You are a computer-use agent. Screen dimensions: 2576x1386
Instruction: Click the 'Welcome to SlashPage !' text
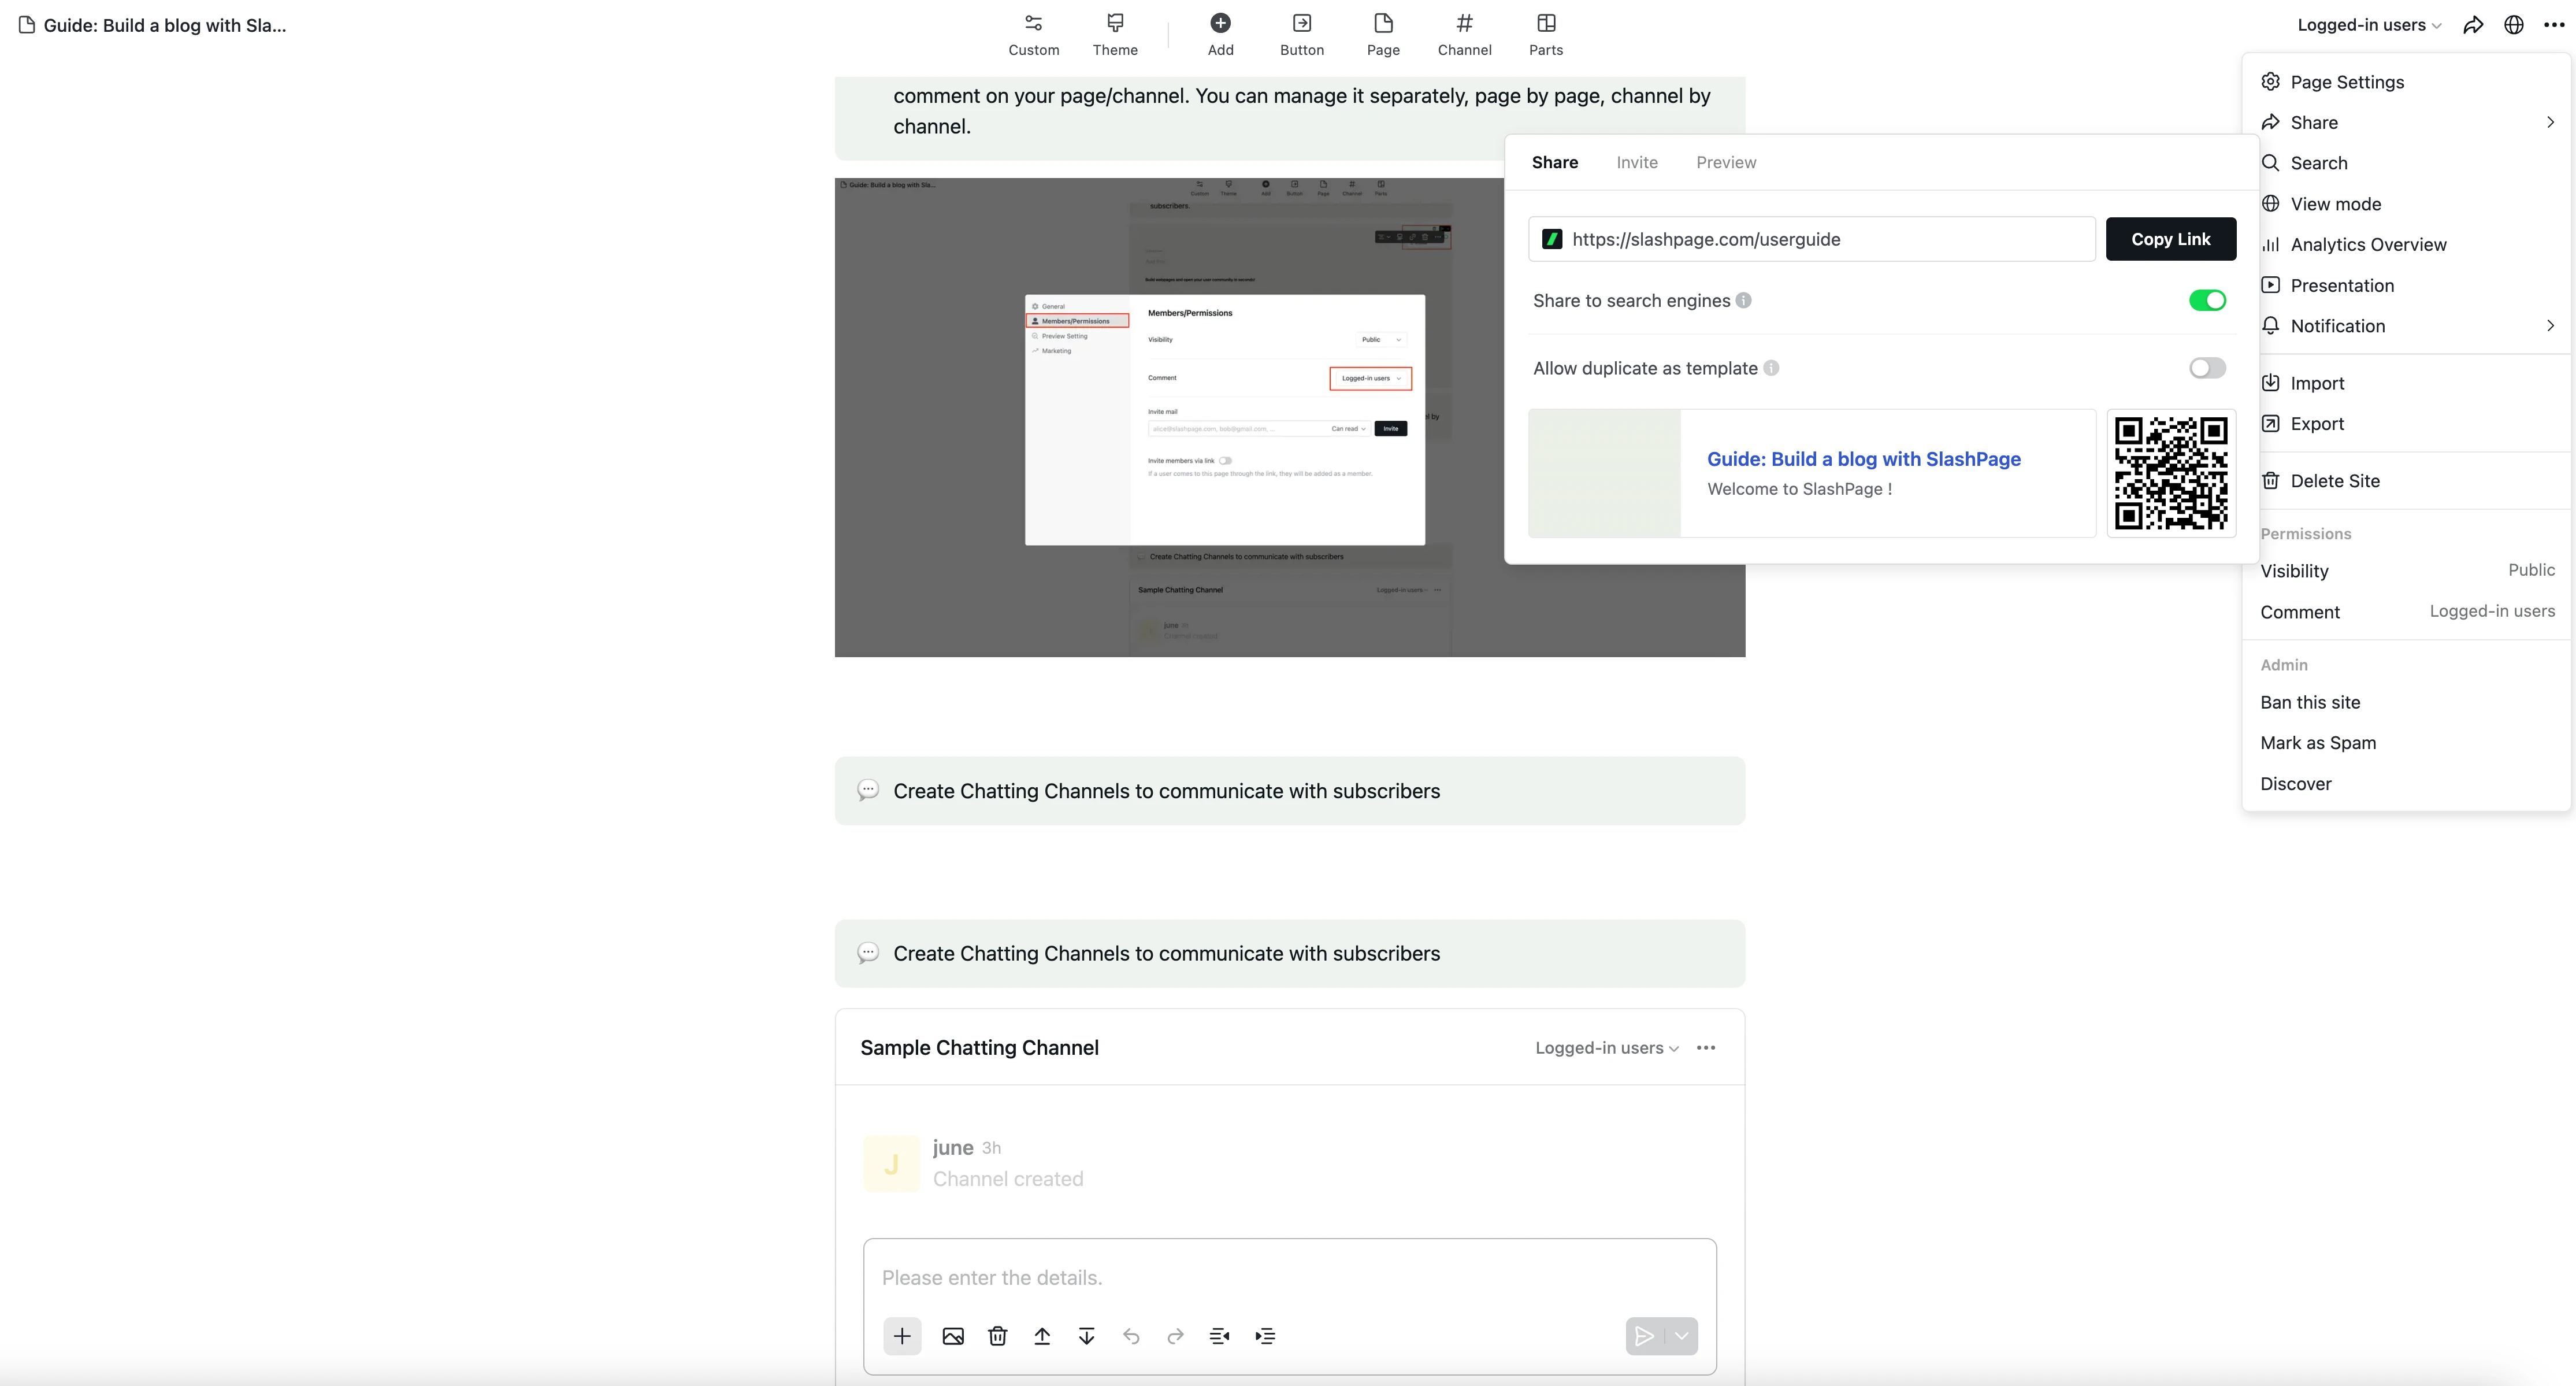point(1799,489)
